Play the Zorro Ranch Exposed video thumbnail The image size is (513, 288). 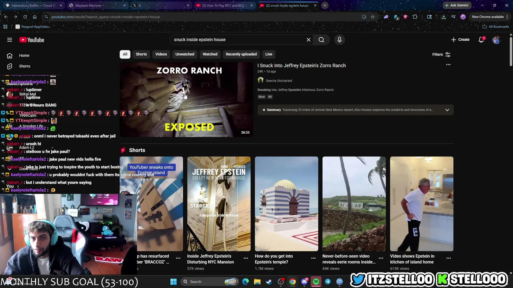[x=186, y=100]
